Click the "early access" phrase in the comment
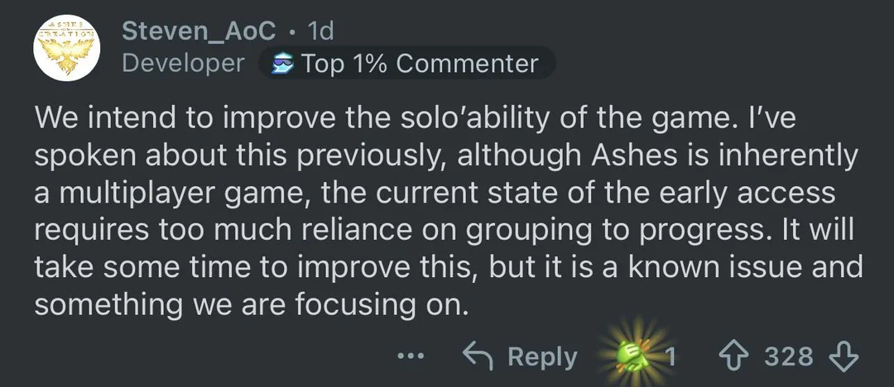Screen dimensions: 894x387 click(x=765, y=193)
